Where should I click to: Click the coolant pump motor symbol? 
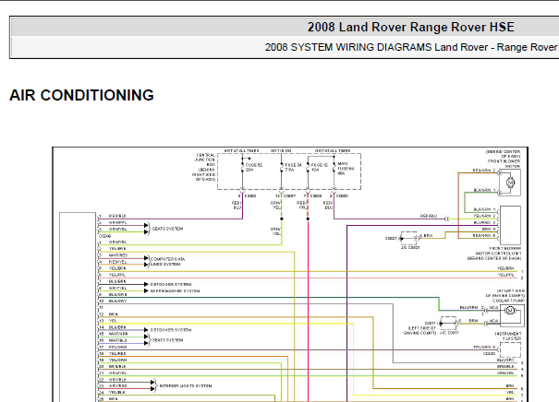coord(510,311)
